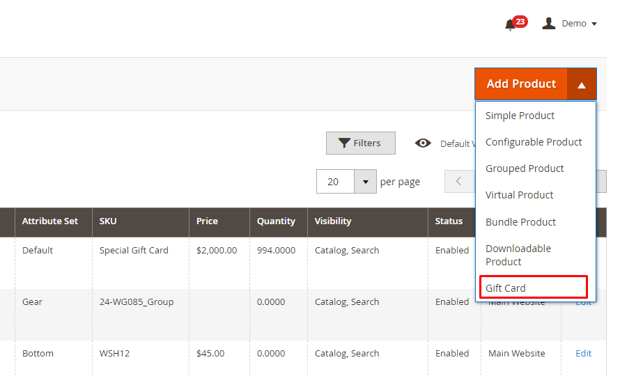Choose Configurable Product option
620x376 pixels.
[x=534, y=142]
